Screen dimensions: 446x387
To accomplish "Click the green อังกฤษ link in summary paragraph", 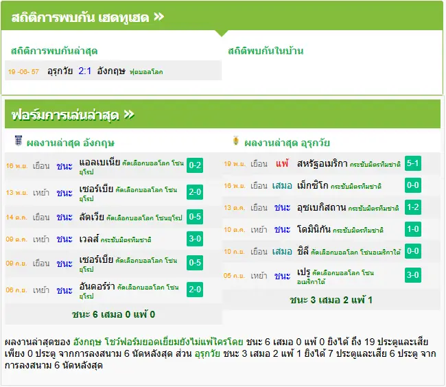I will (87, 342).
